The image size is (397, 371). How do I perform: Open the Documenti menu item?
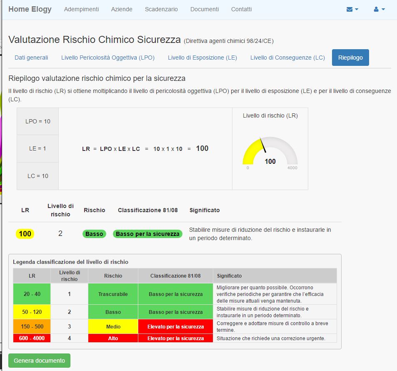204,9
